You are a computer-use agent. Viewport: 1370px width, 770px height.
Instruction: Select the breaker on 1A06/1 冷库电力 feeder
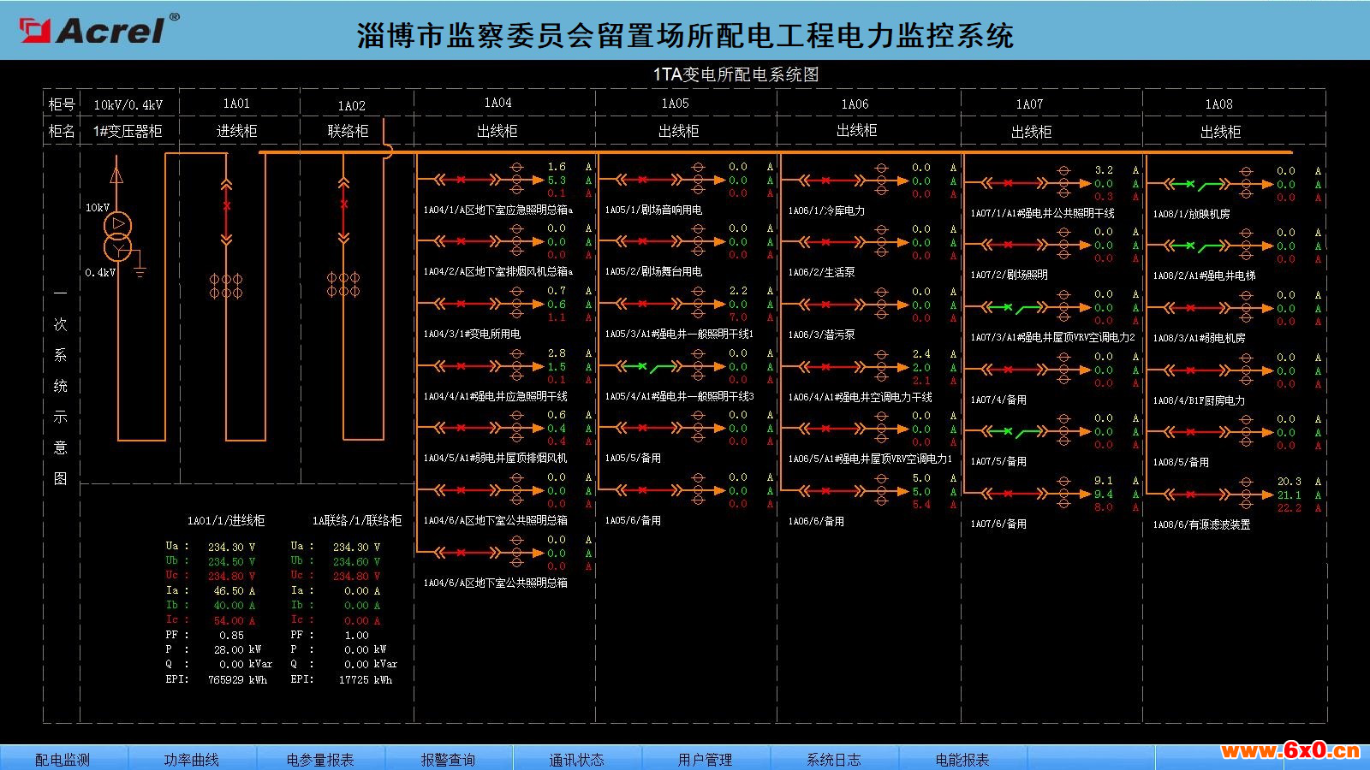pos(825,181)
